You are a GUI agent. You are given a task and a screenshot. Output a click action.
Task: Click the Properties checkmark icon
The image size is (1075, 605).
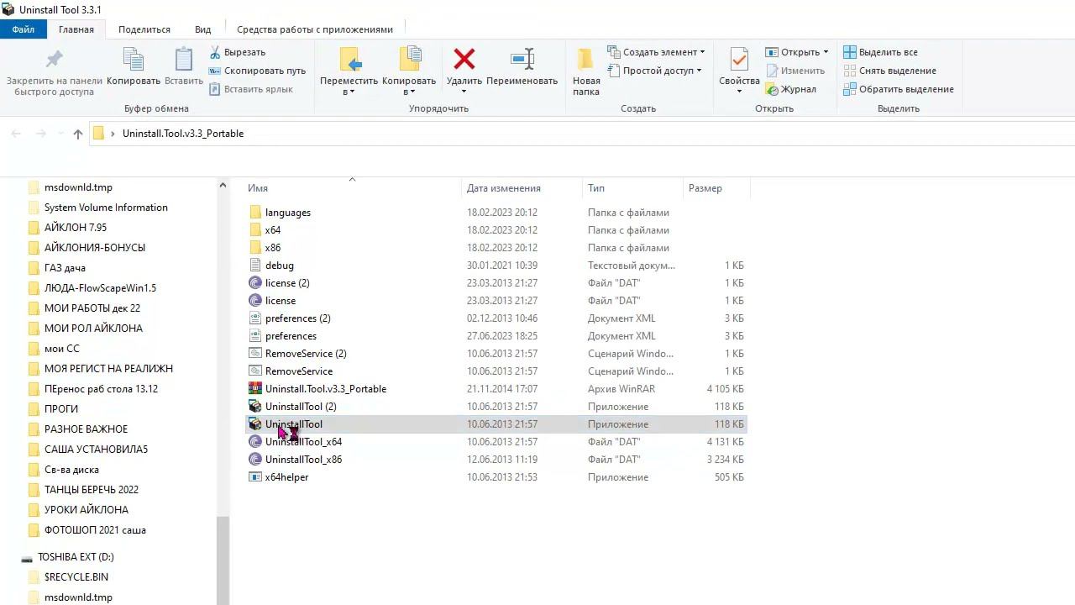click(x=739, y=59)
